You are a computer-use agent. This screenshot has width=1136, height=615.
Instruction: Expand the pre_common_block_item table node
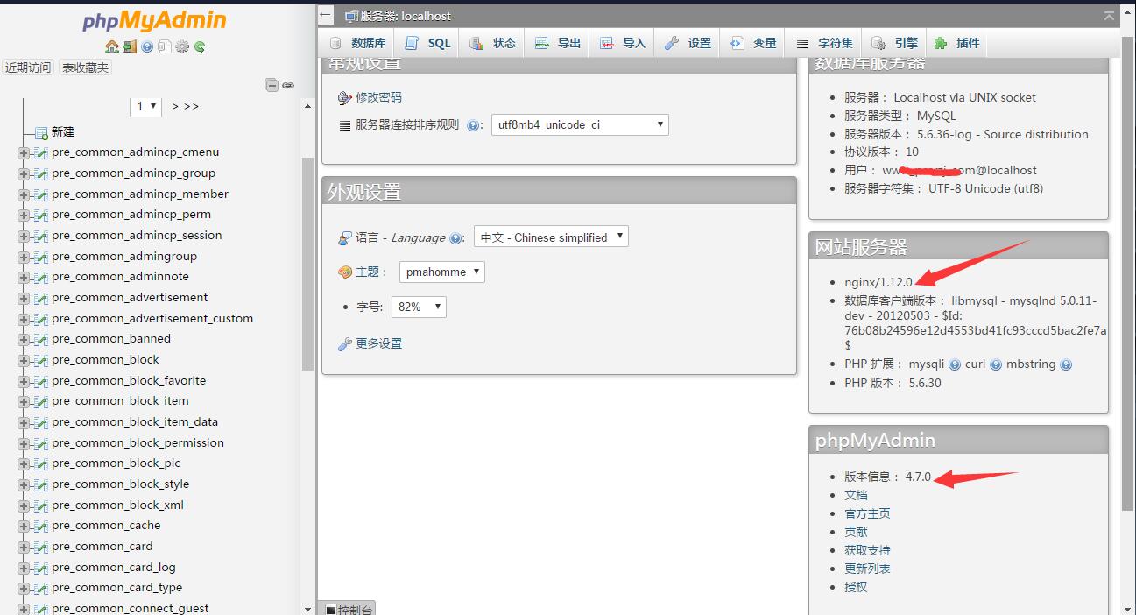point(24,401)
